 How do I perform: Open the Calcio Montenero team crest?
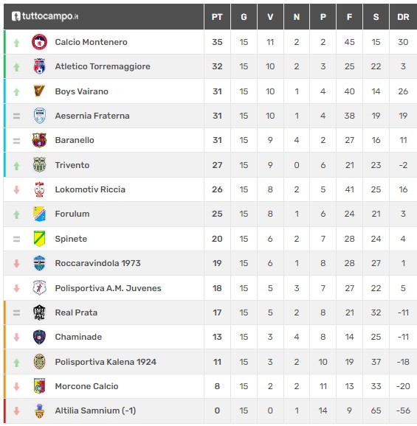point(39,42)
